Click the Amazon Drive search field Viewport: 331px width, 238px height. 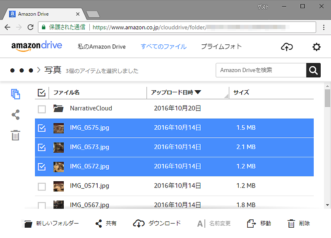[261, 70]
